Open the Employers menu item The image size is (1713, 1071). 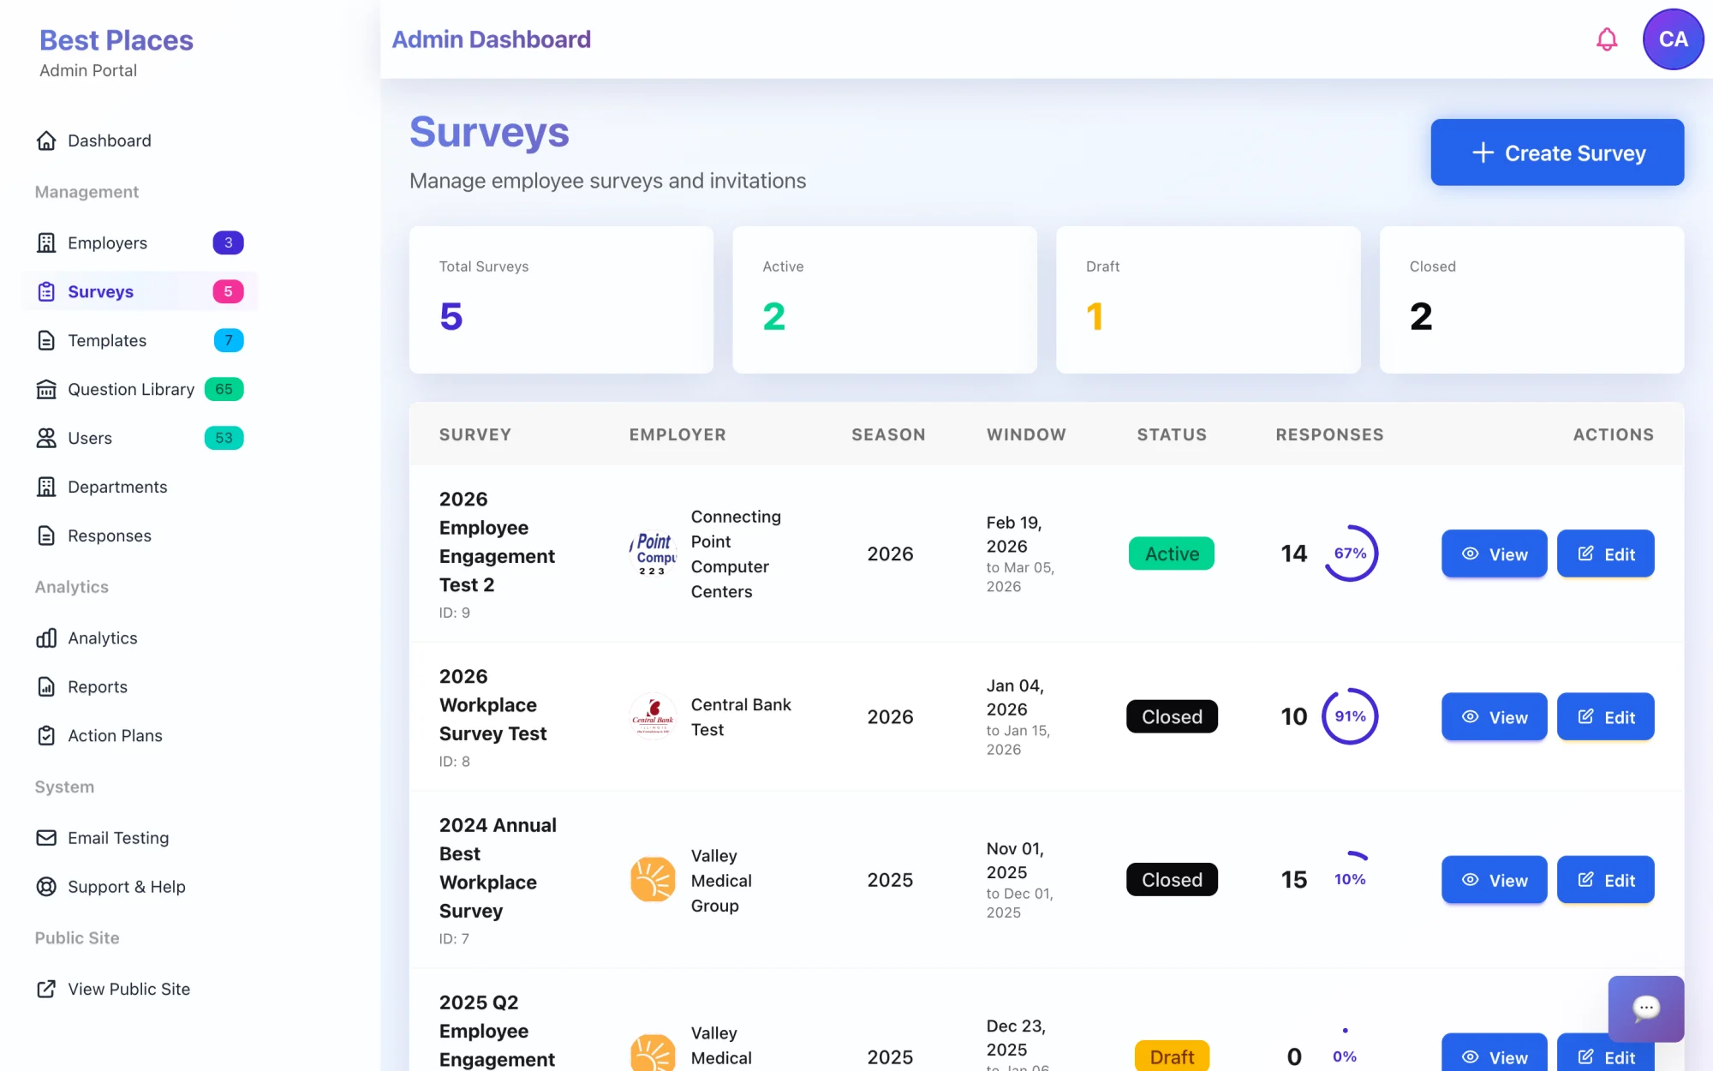coord(139,243)
